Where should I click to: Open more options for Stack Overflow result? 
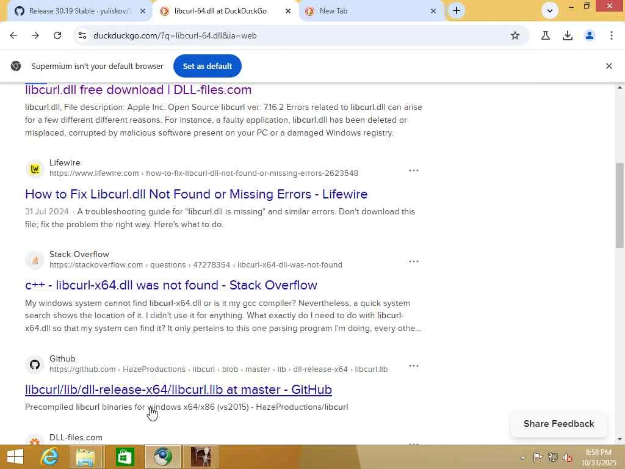[414, 261]
